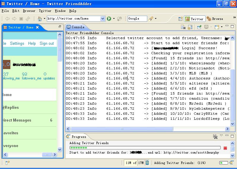Screen dimensions: 237x169
Task: Expand the home button dropdown arrow
Action: click(x=44, y=19)
